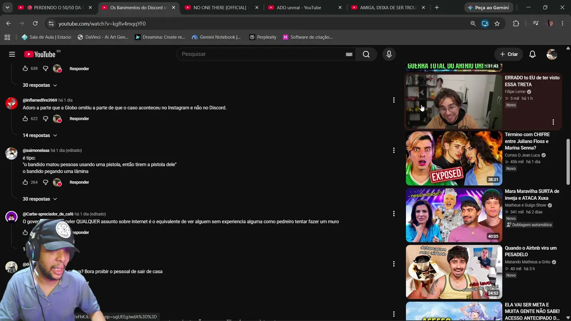
Task: Open @inflamedfire3969's profile avatar
Action: click(11, 103)
